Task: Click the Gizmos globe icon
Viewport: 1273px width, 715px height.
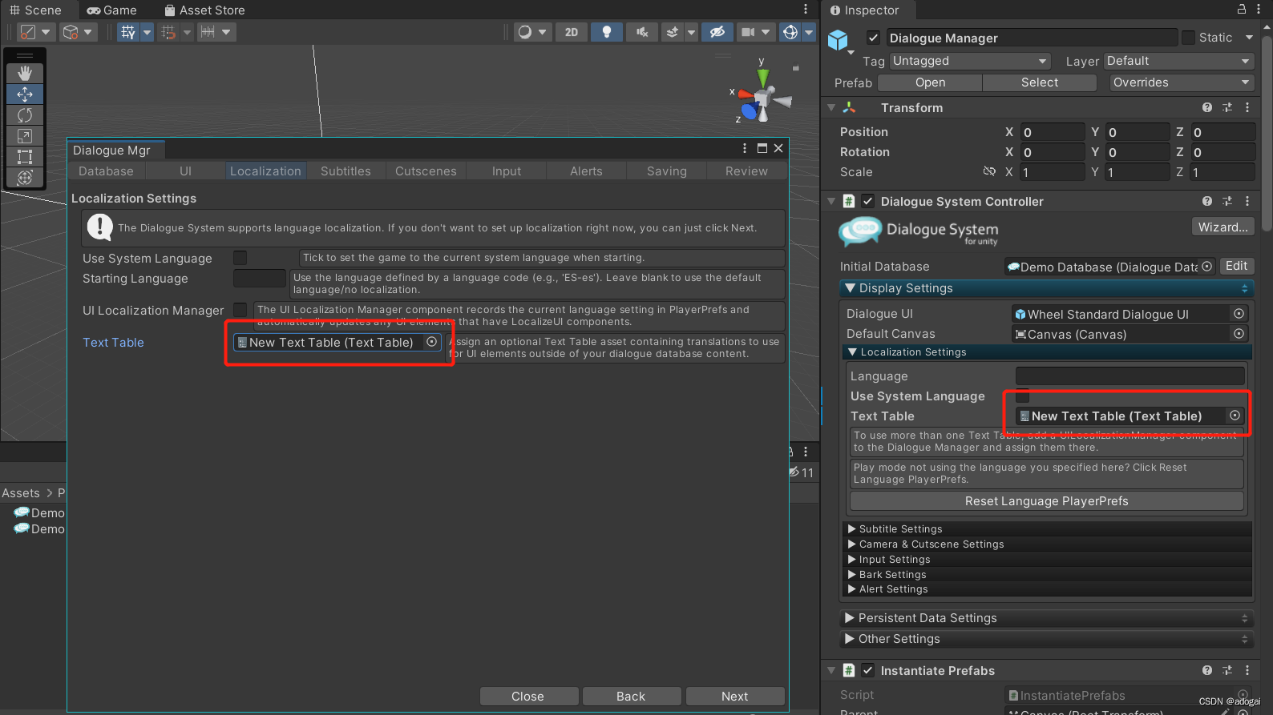Action: pyautogui.click(x=790, y=32)
